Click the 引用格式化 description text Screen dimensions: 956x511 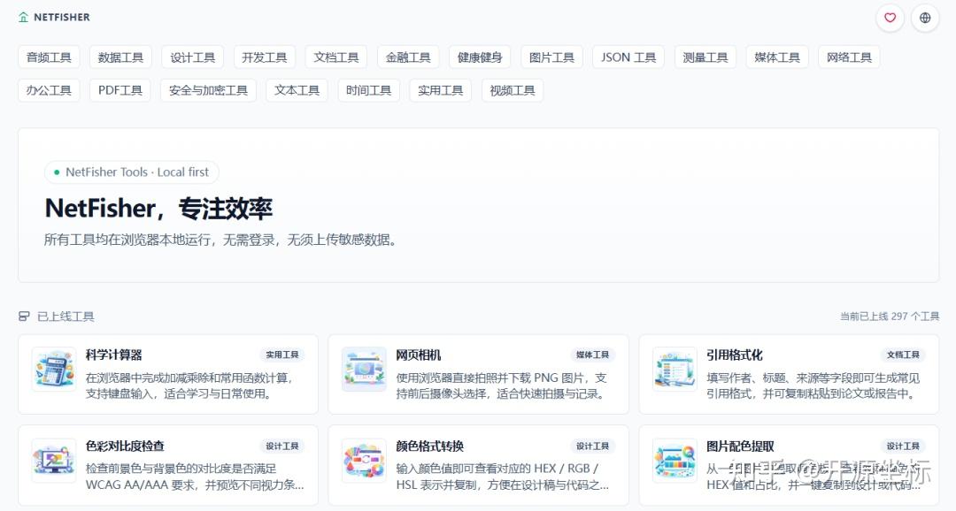point(813,385)
